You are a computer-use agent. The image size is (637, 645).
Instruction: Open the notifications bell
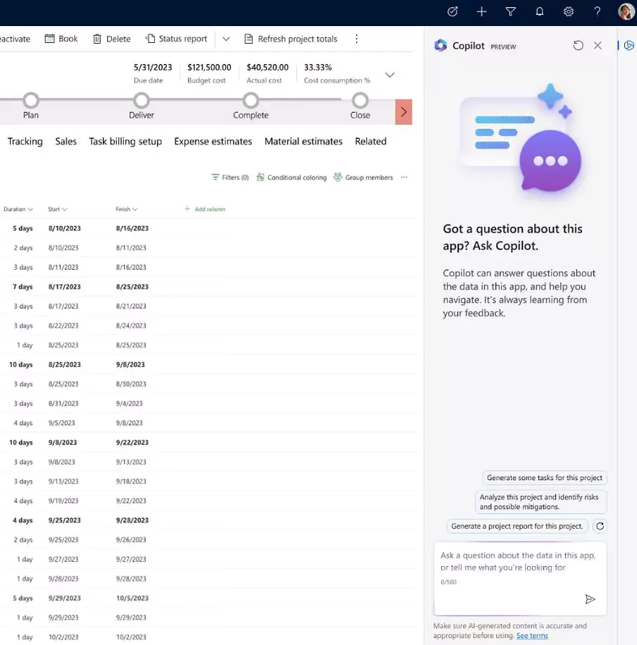[x=539, y=11]
